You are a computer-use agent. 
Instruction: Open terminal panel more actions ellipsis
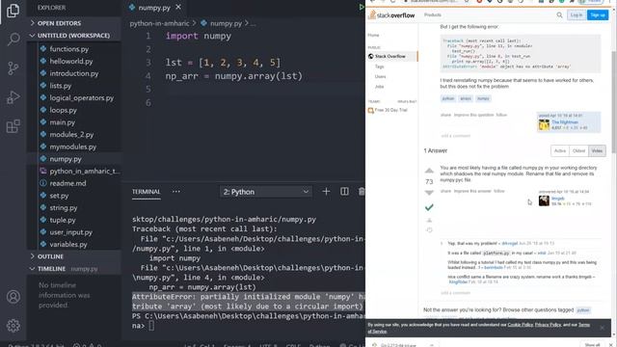(175, 192)
